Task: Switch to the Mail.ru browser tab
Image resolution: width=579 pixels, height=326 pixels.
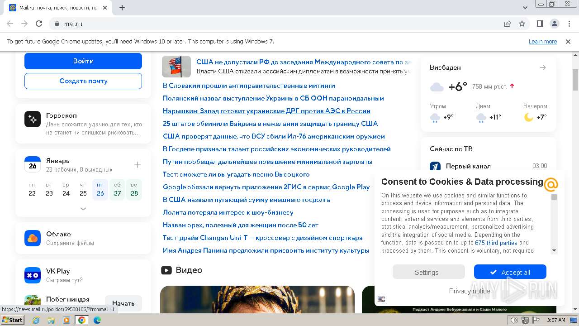Action: [x=59, y=8]
